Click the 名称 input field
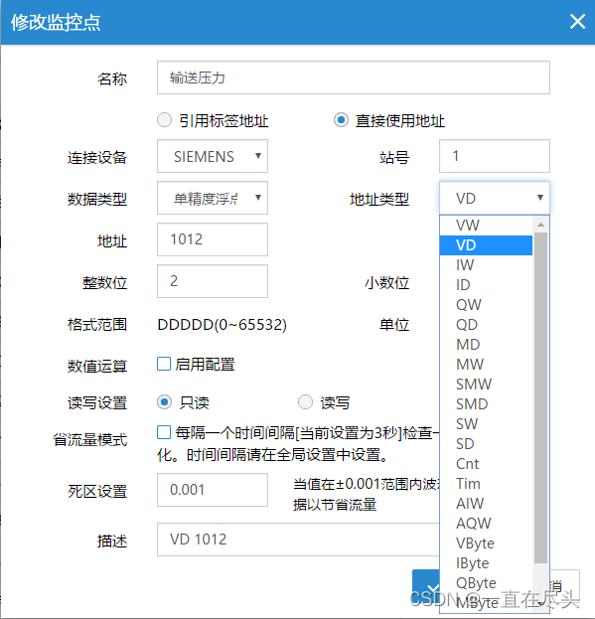595x619 pixels. click(354, 77)
